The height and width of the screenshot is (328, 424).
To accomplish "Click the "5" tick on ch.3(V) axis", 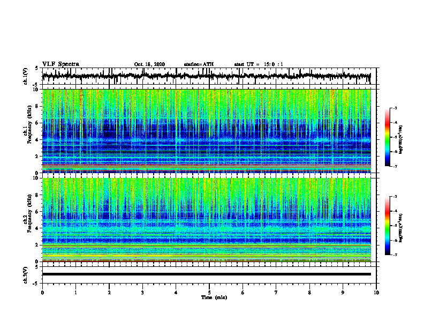I will point(37,267).
